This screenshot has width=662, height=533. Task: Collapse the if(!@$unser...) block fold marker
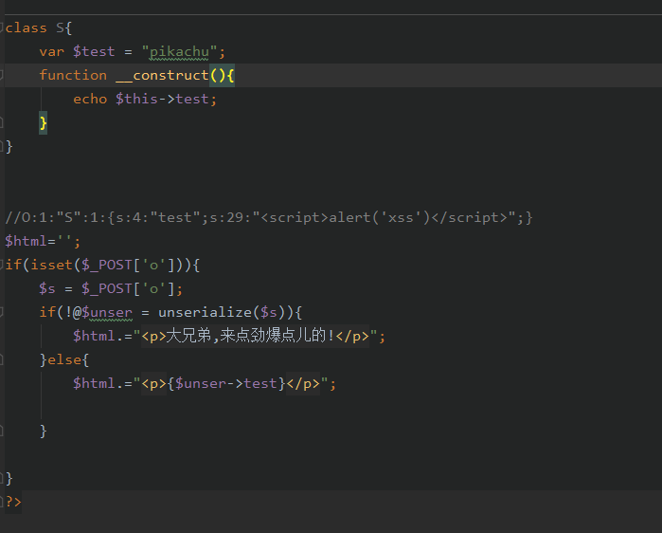[x=2, y=312]
